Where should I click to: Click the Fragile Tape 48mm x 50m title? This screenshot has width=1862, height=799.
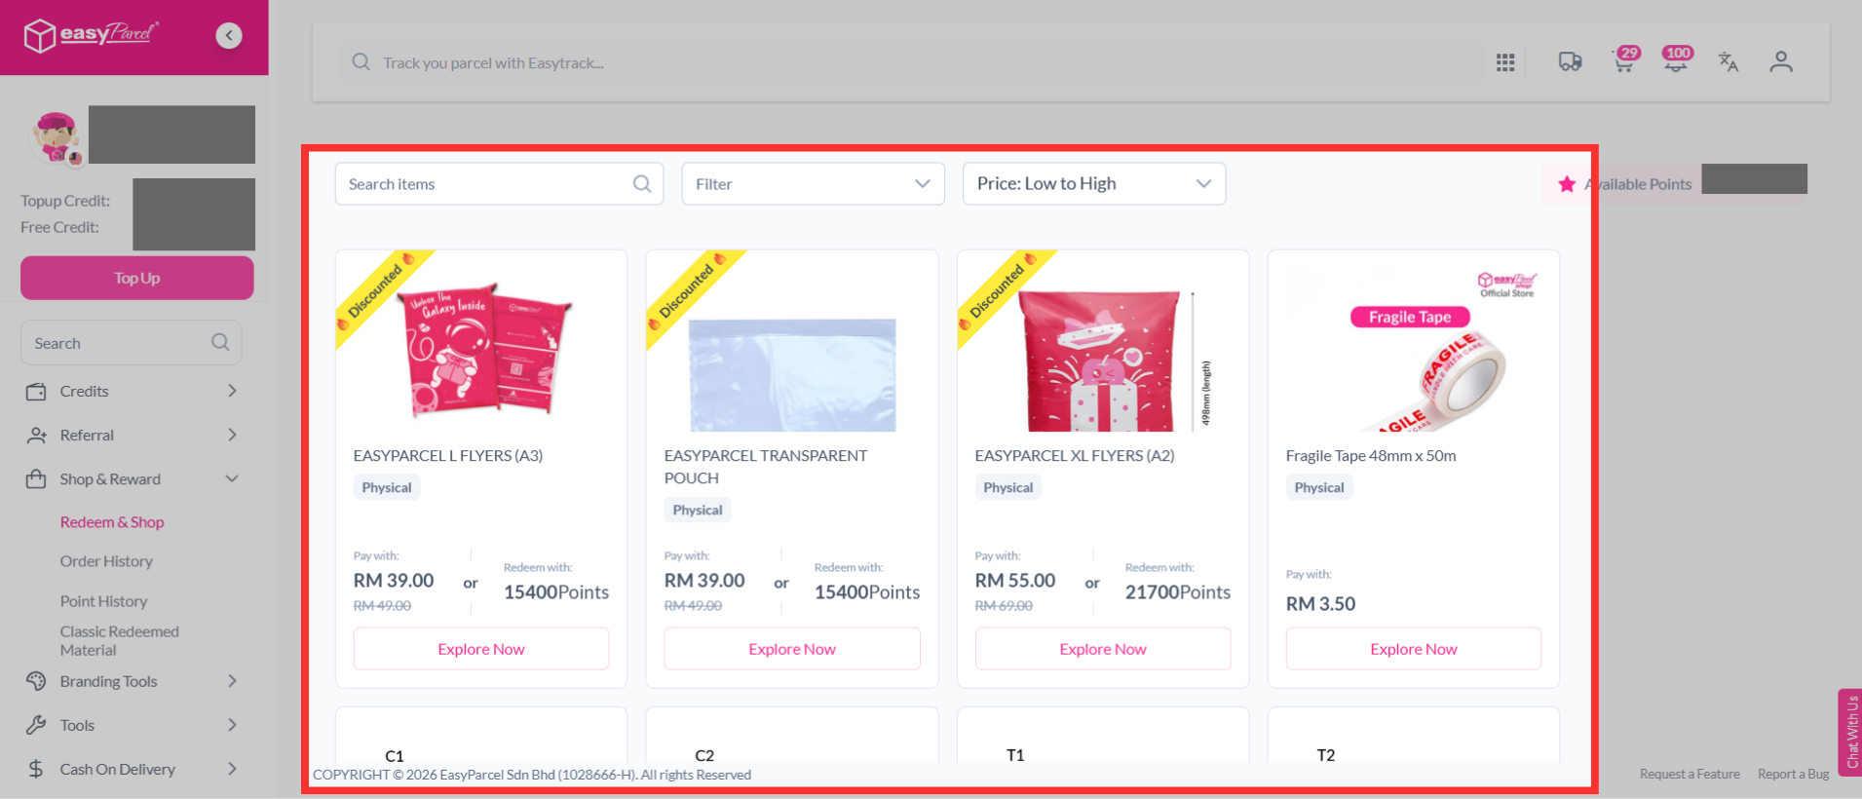1371,455
